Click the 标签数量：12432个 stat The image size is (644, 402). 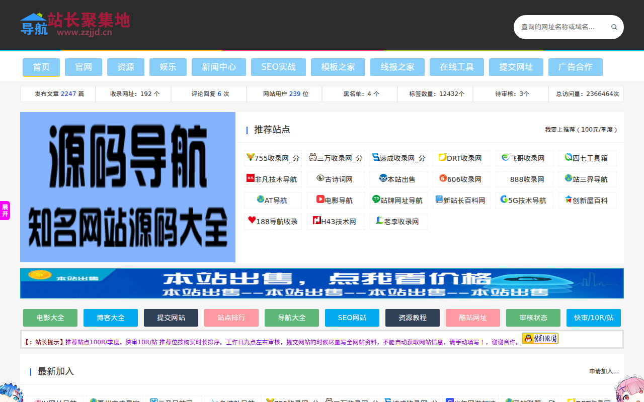tap(435, 94)
